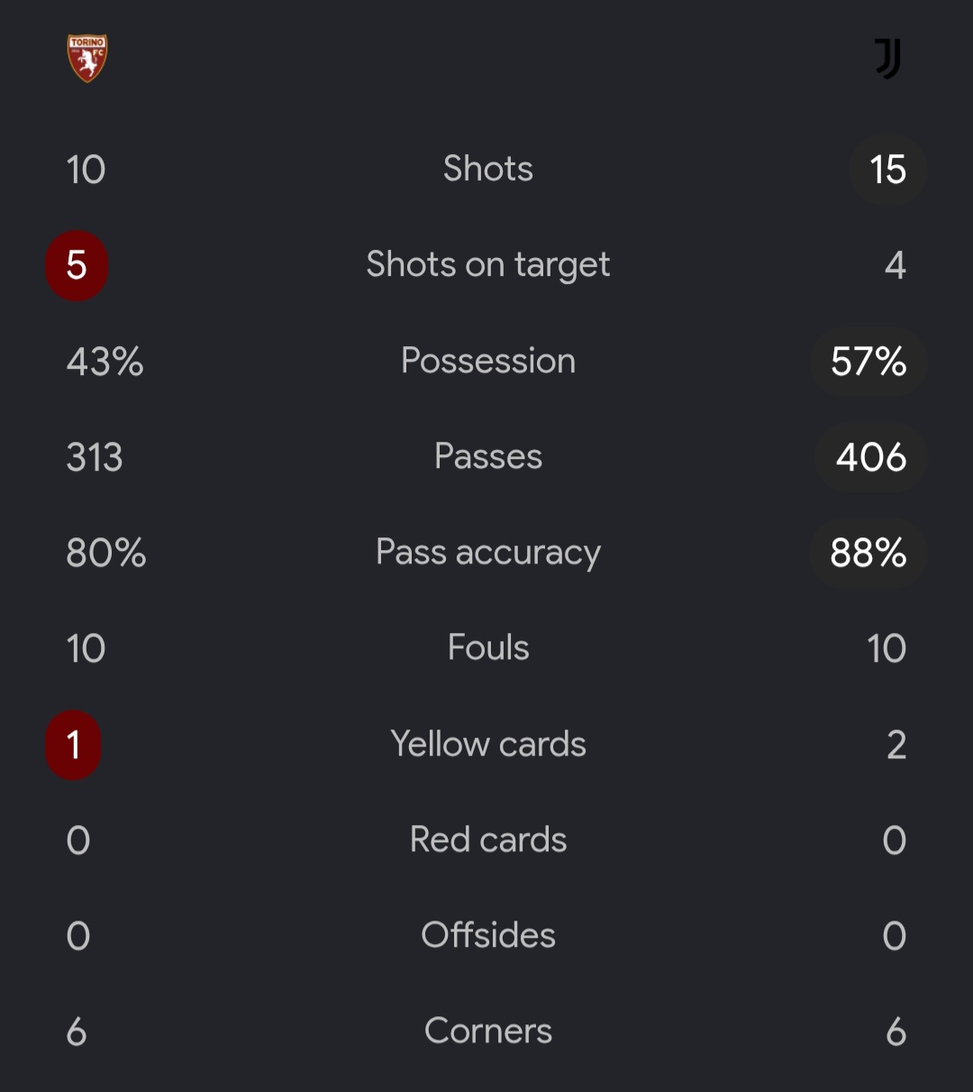Viewport: 973px width, 1092px height.
Task: Click the Possession stat label
Action: (x=488, y=361)
